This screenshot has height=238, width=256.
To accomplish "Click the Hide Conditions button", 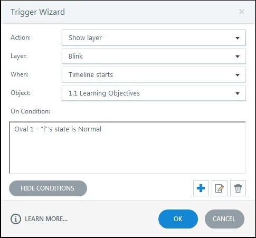I will click(48, 188).
